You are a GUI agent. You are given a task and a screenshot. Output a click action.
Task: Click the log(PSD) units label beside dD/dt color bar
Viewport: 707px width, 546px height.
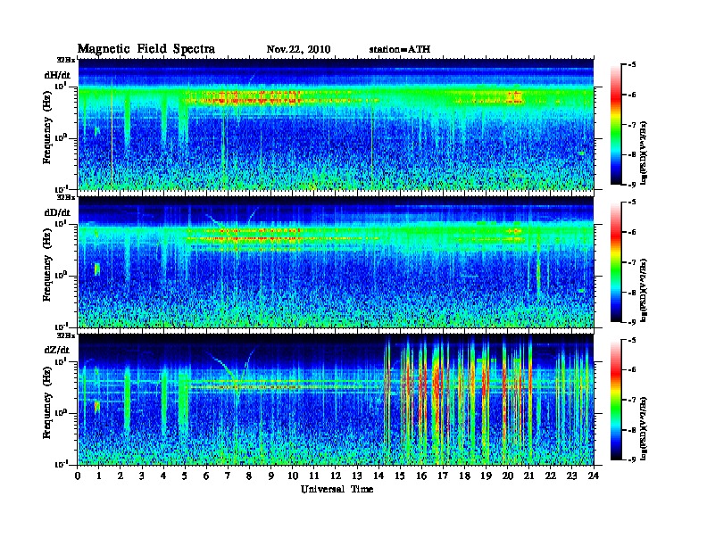[644, 291]
